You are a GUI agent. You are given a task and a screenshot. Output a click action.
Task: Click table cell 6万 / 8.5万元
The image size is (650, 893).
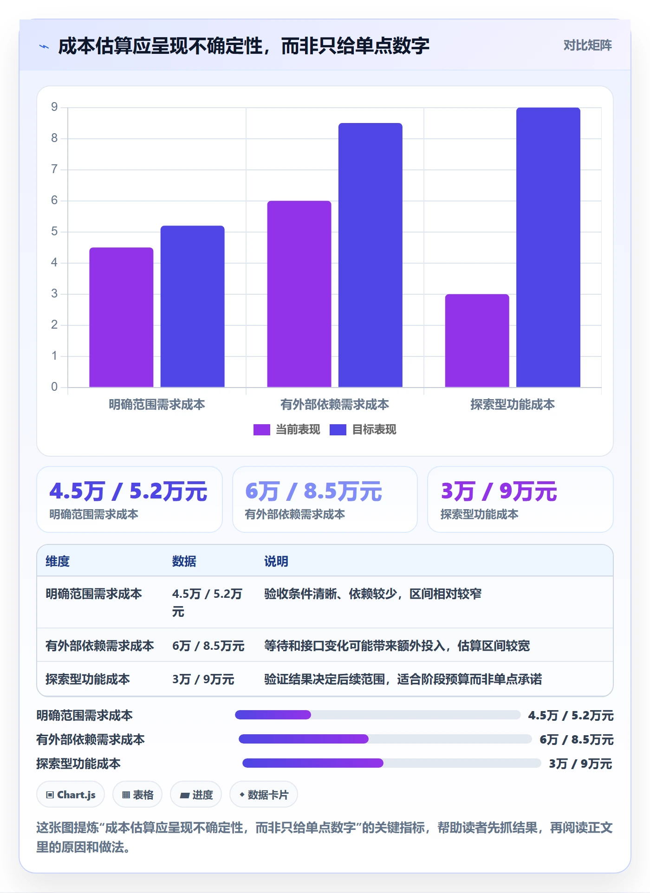pos(208,646)
